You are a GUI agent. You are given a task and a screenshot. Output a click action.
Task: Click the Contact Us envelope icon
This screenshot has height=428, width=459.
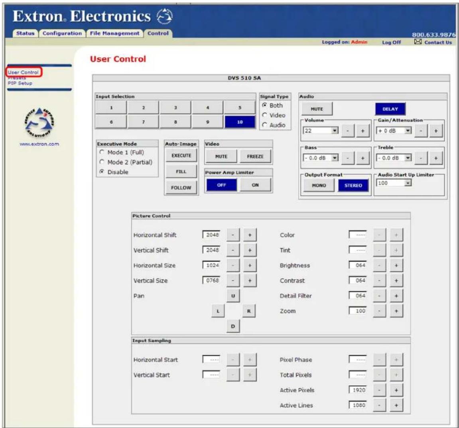(x=418, y=42)
